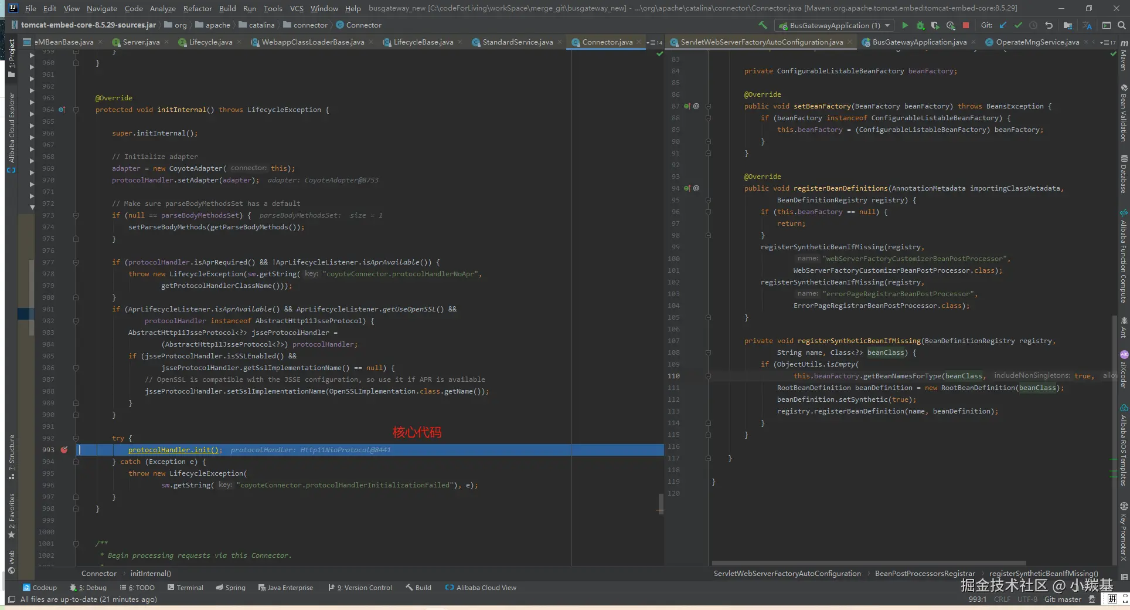The width and height of the screenshot is (1130, 610).
Task: Revert changes with the rollback arrow icon
Action: coord(1049,25)
